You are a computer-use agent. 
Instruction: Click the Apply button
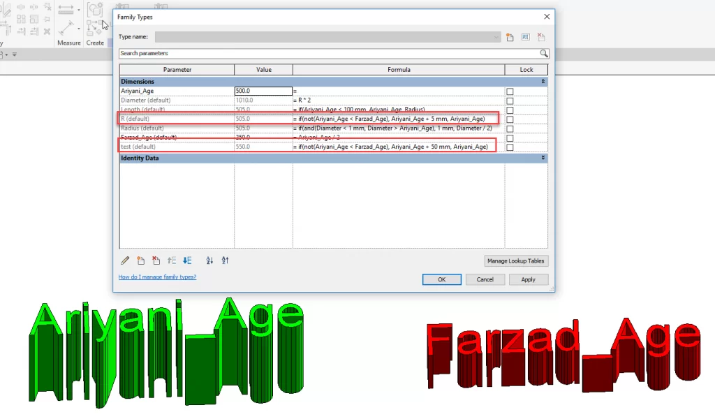tap(528, 279)
